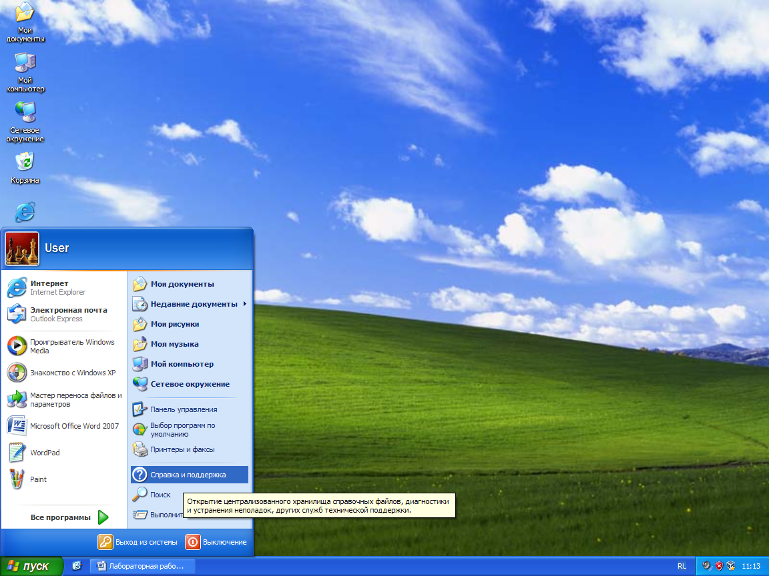Click the WordPad notepad icon
The width and height of the screenshot is (769, 576).
17,453
